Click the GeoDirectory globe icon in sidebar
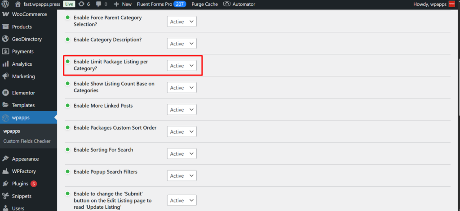 [6, 39]
